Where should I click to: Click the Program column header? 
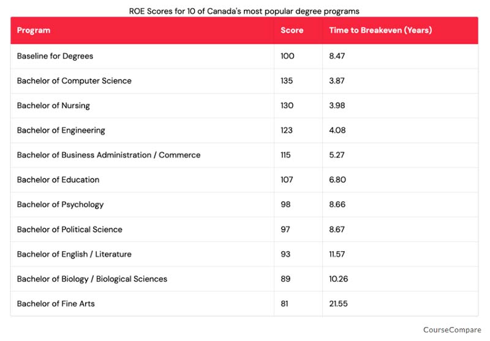(x=34, y=31)
